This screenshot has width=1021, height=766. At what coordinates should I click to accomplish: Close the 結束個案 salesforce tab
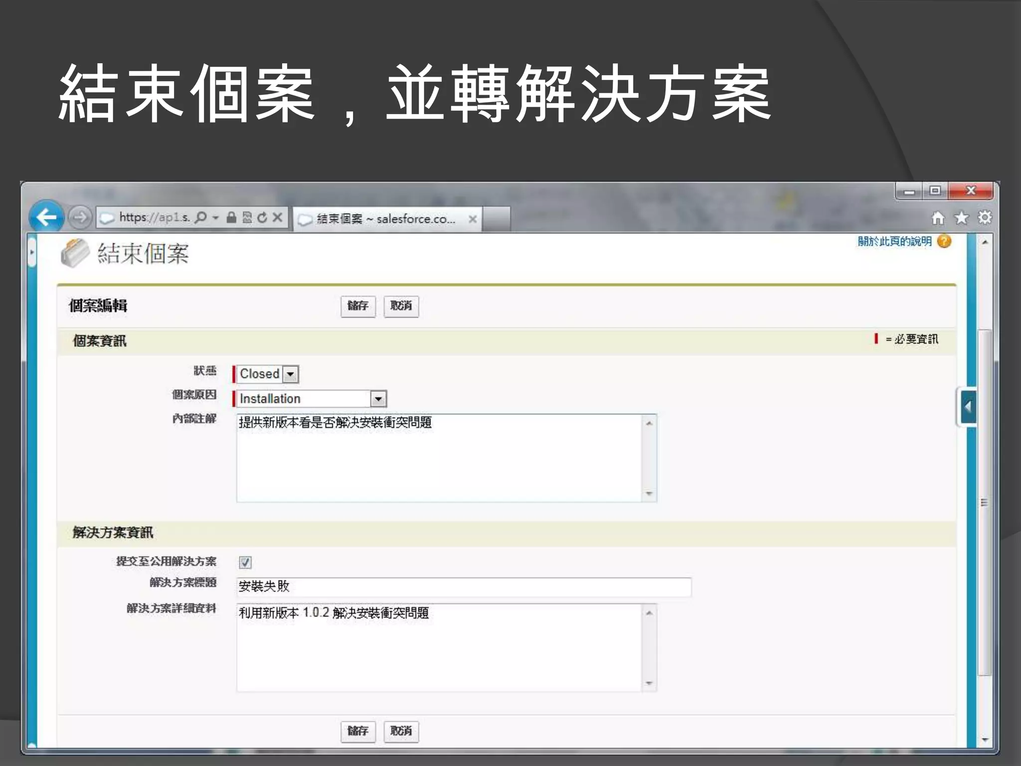coord(473,219)
